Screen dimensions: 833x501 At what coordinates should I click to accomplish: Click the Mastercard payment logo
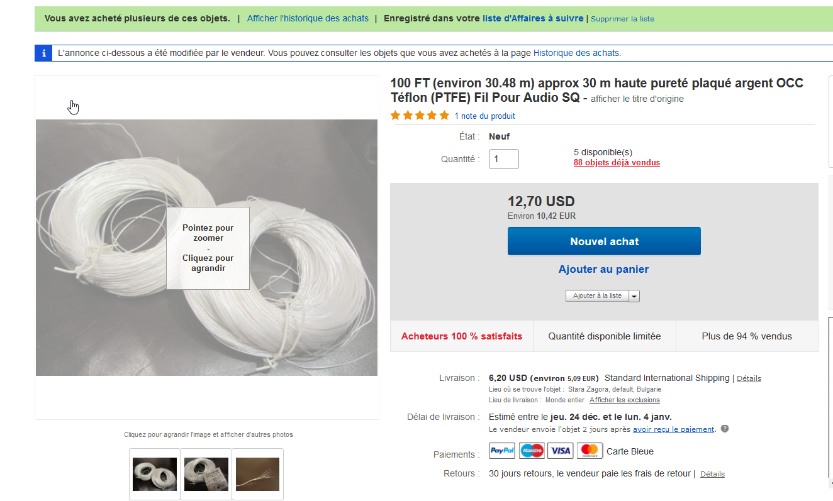(590, 451)
